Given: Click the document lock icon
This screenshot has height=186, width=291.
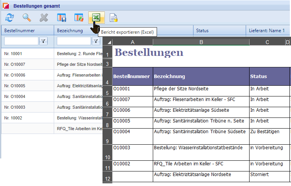Looking at the screenshot, I should (114, 18).
